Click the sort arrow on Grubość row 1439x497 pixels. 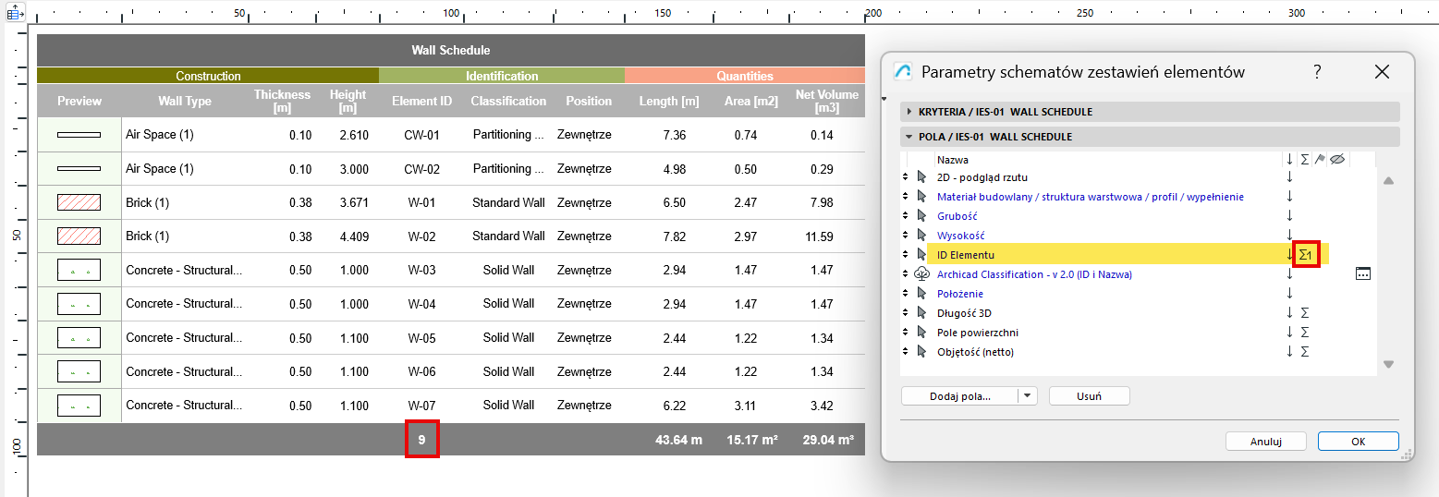[1289, 216]
